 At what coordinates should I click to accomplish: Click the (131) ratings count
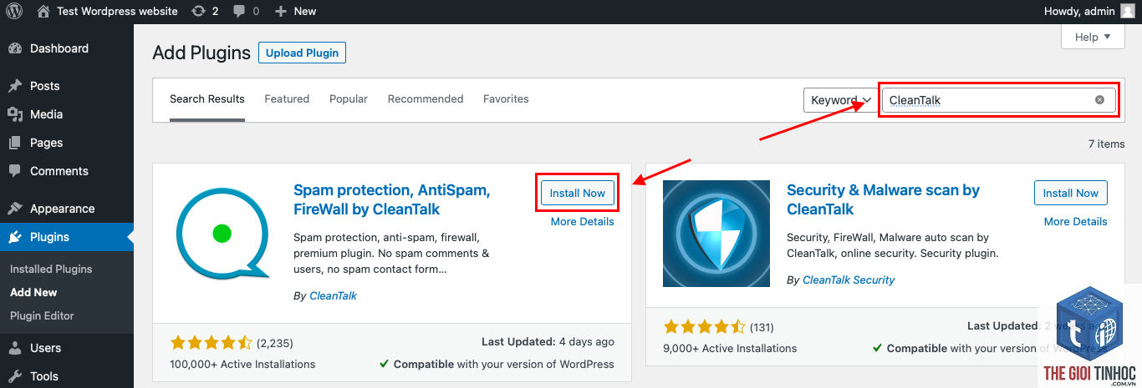(762, 327)
